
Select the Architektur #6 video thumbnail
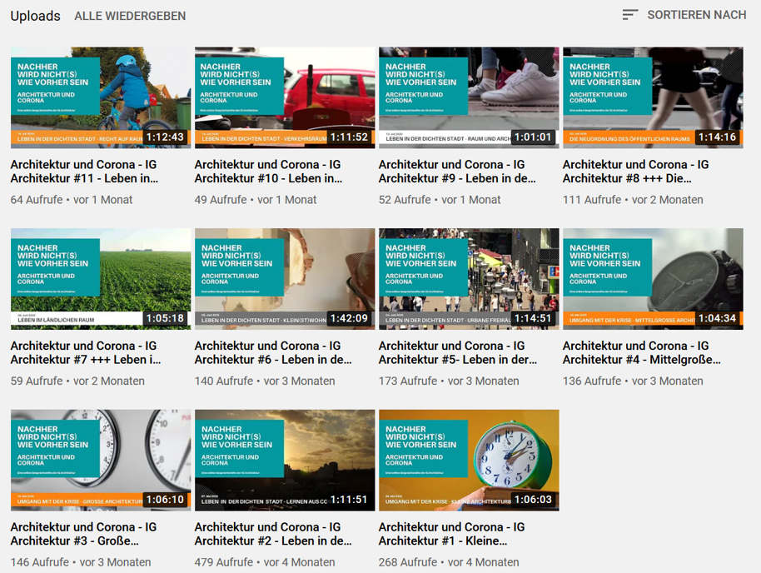[x=285, y=279]
